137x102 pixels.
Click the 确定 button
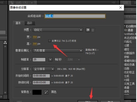coord(88,101)
